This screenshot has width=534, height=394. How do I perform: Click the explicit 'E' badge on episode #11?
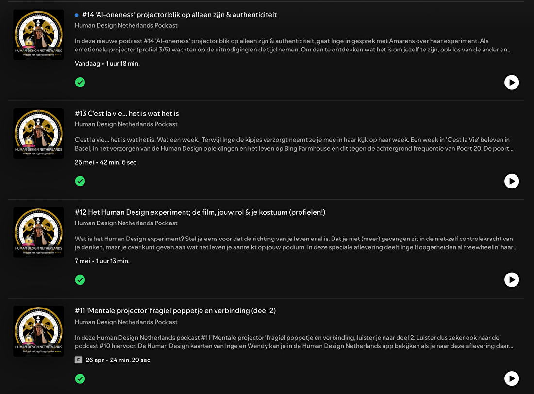pos(78,360)
